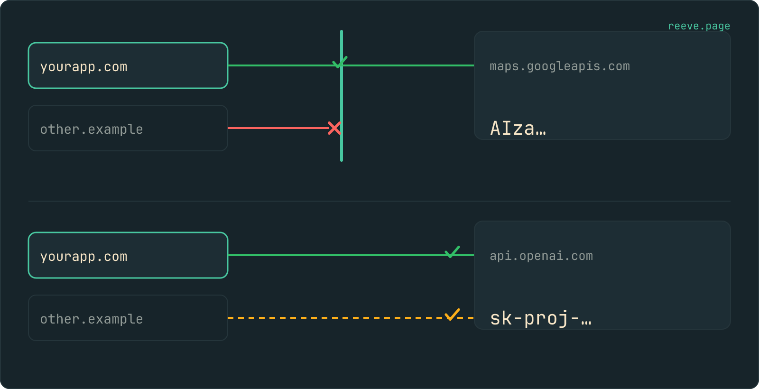The height and width of the screenshot is (389, 759).
Task: Click the sk-proj-… key text
Action: point(541,318)
